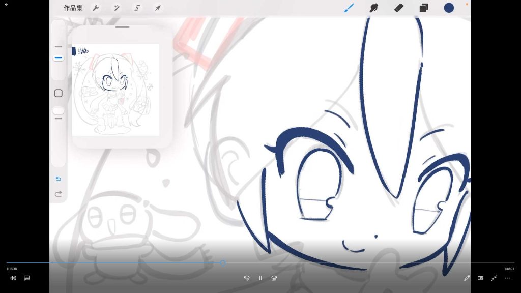Viewport: 521px width, 293px height.
Task: Click the reference image thumbnail
Action: click(x=115, y=90)
